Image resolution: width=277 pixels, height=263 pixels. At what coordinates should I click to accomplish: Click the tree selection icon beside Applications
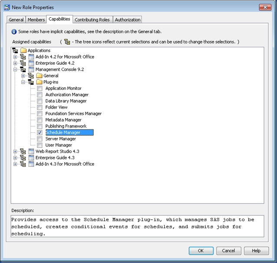tap(15, 50)
